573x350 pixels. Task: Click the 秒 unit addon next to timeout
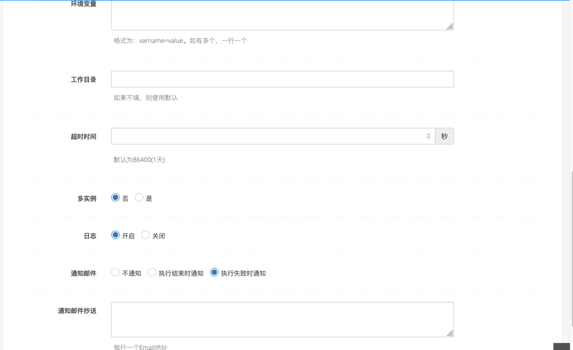coord(444,136)
